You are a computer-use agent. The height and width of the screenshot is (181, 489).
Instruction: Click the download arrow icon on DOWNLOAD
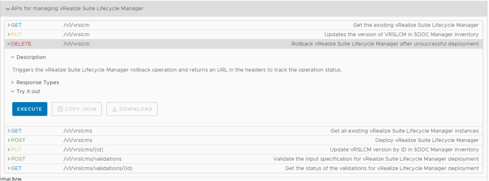tap(115, 109)
